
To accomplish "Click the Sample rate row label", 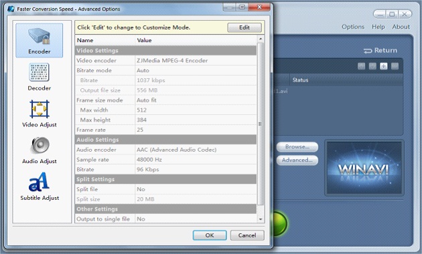I will coord(92,160).
